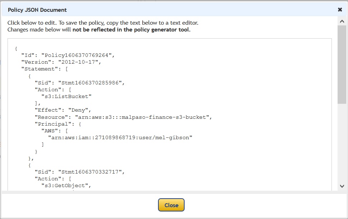Click the Policy JSON Document title
Viewport: 348px width, 219px height.
(x=37, y=10)
